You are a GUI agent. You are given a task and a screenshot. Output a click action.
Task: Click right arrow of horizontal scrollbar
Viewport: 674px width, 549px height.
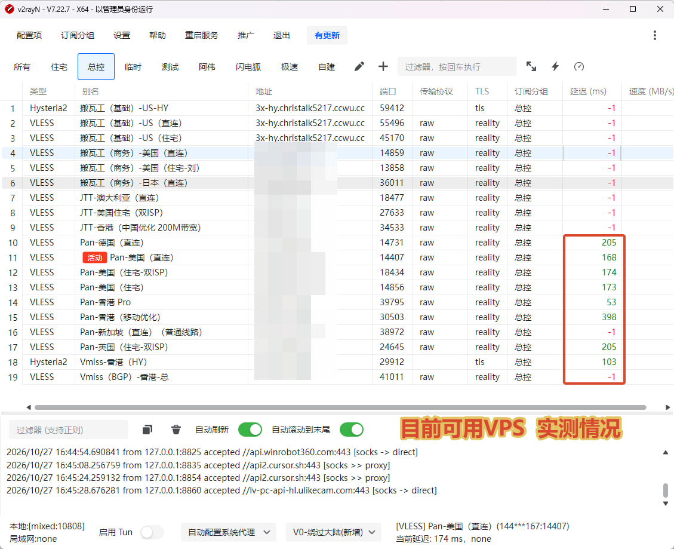coord(667,407)
